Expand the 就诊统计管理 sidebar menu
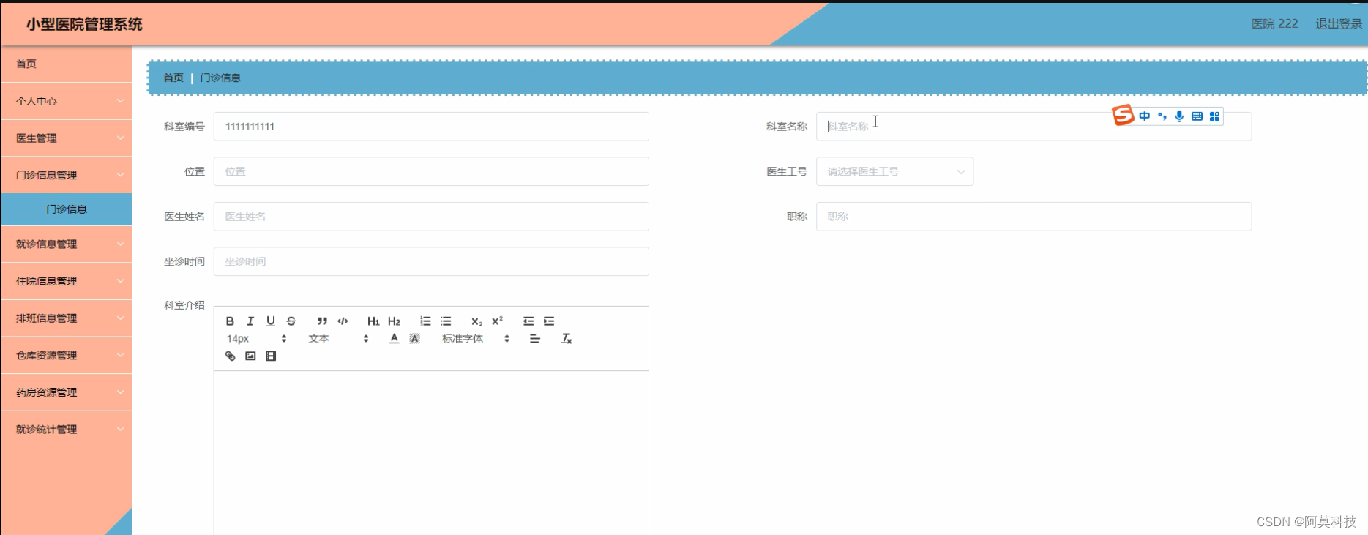Screen dimensions: 1368x535 click(x=67, y=430)
